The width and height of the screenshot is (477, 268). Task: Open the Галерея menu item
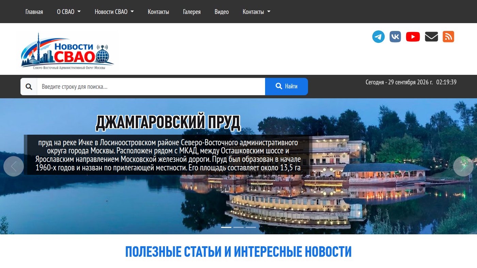click(x=192, y=12)
